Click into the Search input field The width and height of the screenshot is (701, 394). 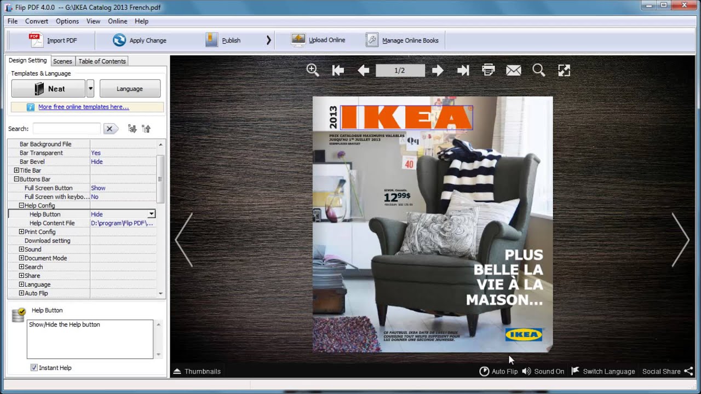[66, 129]
